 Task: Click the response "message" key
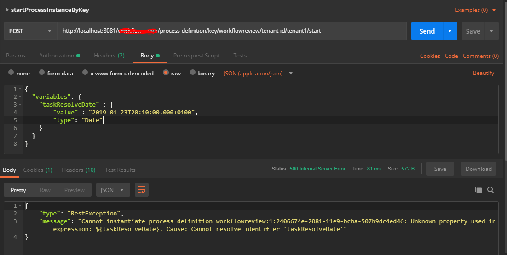tap(55, 221)
